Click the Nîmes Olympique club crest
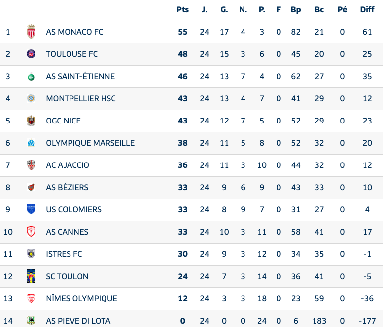The height and width of the screenshot is (327, 384). click(31, 298)
